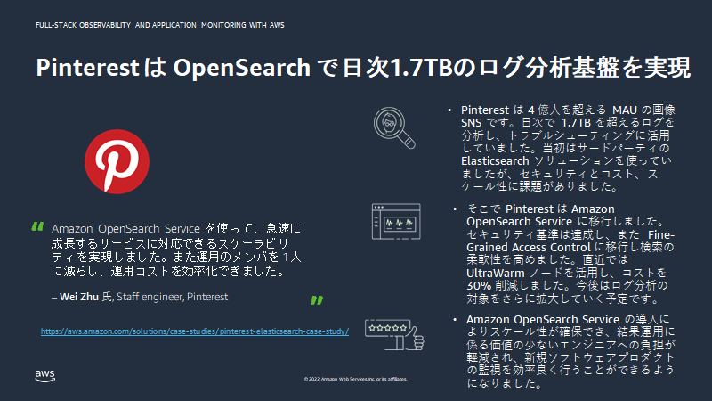Open the Pinterest Elasticsearch case study link
Image resolution: width=712 pixels, height=401 pixels.
(x=195, y=331)
